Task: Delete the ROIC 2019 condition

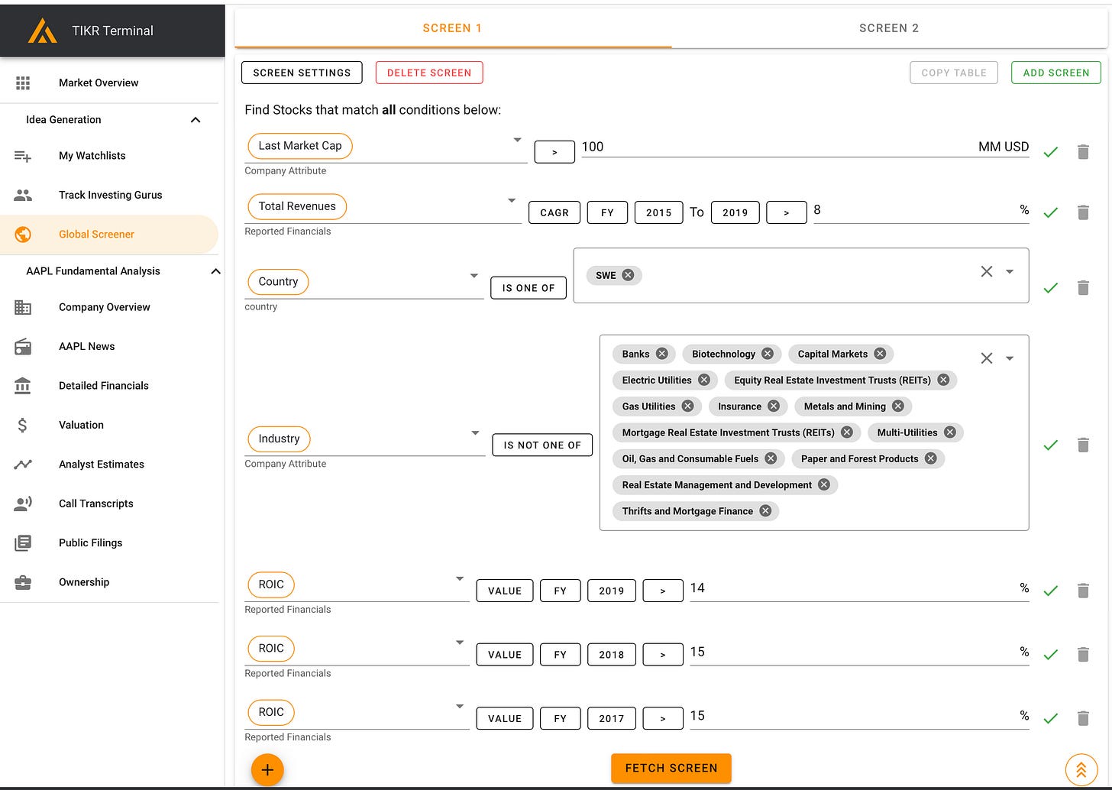Action: click(x=1083, y=591)
